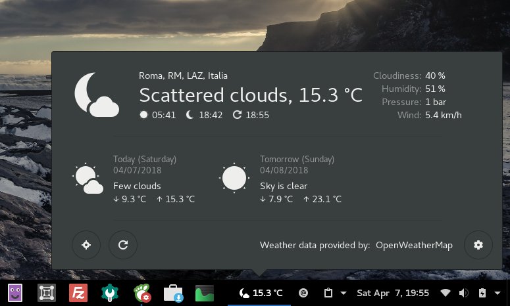Click the volume speaker icon
This screenshot has height=306, width=510.
(463, 293)
